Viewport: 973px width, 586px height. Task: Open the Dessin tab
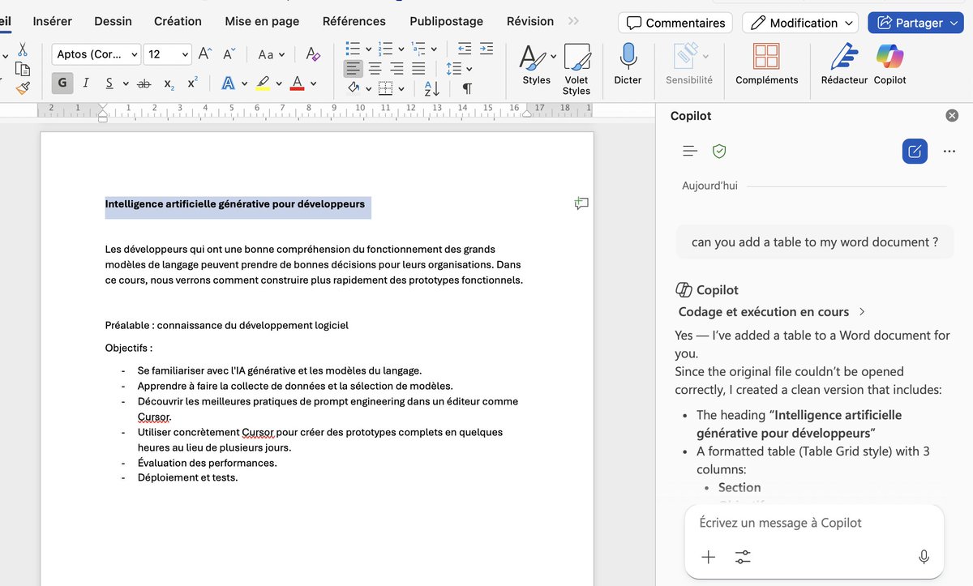click(x=113, y=21)
